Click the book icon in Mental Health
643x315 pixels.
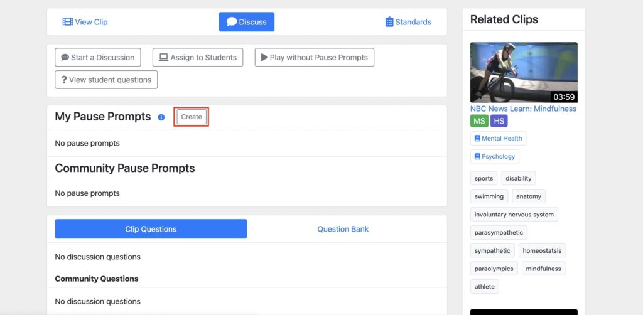[477, 139]
